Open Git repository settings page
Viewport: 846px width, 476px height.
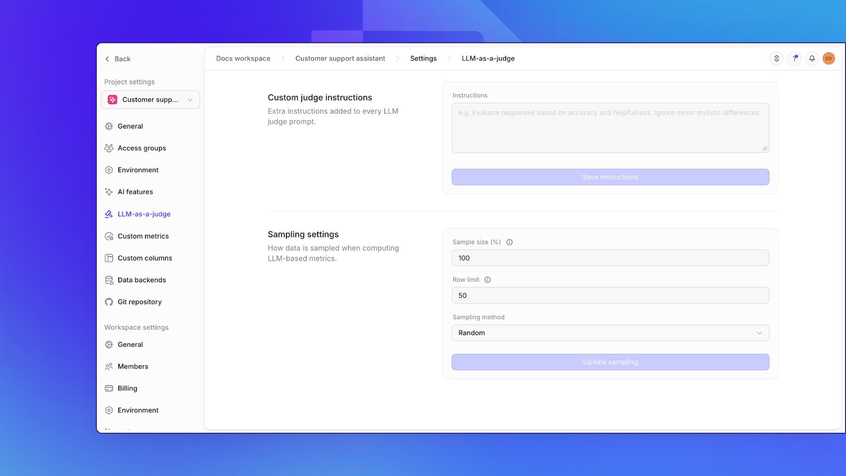(140, 302)
